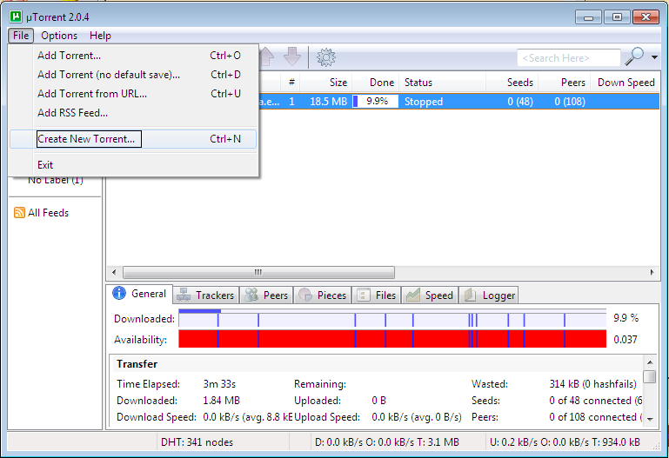Click the 0 (48) seeds cell
Viewport: 669px width, 458px height.
click(x=520, y=102)
